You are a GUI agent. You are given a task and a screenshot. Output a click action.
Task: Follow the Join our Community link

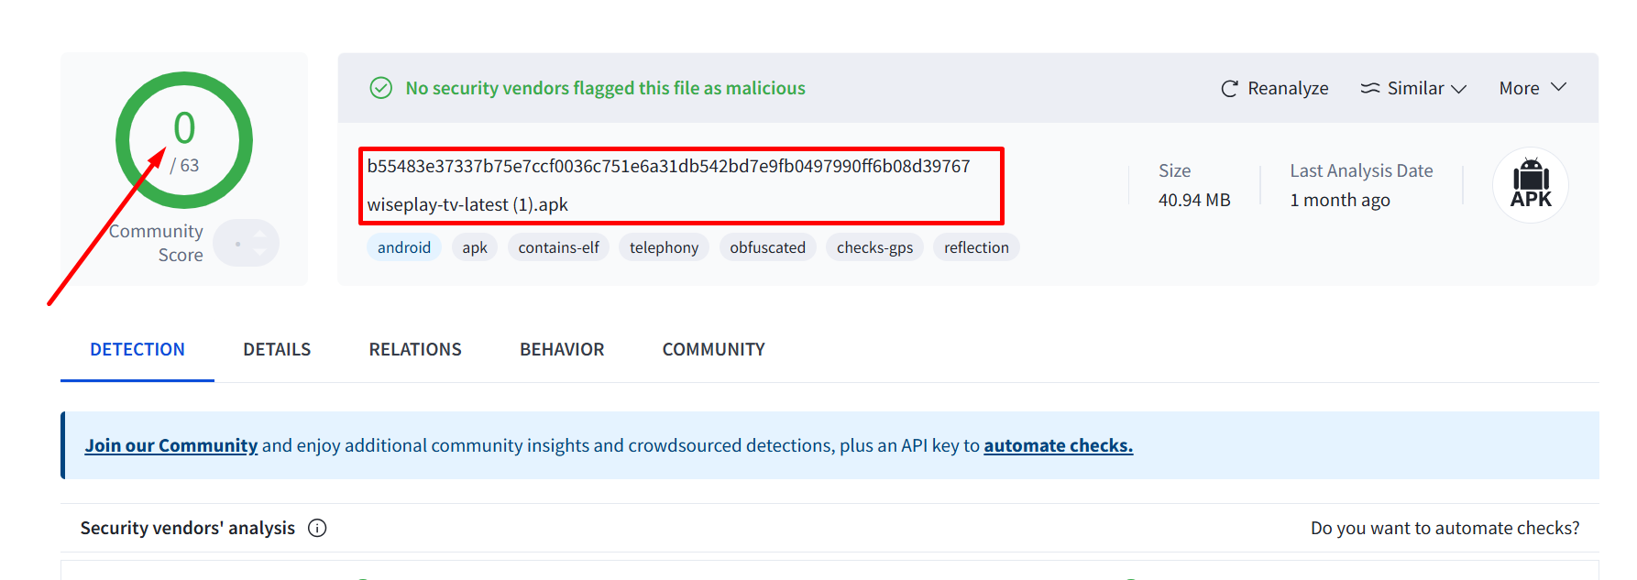coord(171,445)
